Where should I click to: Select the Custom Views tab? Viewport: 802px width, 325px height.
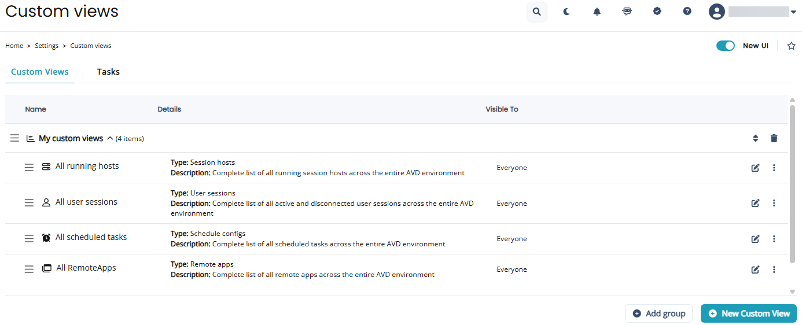point(40,72)
